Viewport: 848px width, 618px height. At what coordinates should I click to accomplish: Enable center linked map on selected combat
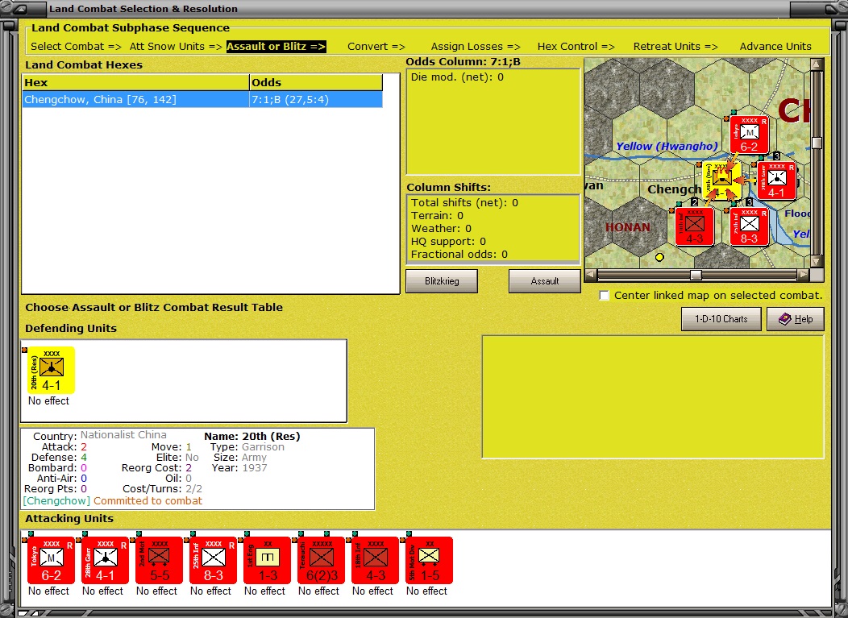point(604,295)
